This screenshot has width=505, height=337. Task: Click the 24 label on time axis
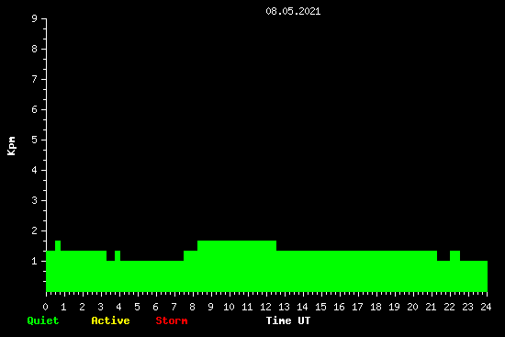486,307
